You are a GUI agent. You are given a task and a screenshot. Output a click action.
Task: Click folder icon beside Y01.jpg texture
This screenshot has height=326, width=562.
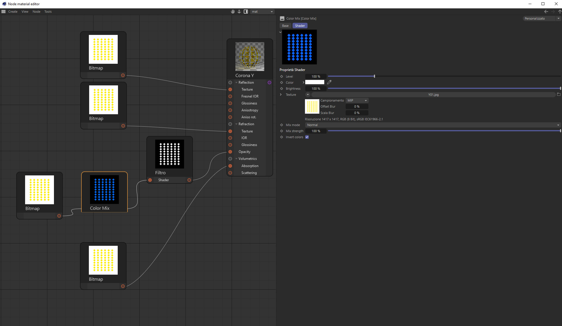tap(559, 94)
